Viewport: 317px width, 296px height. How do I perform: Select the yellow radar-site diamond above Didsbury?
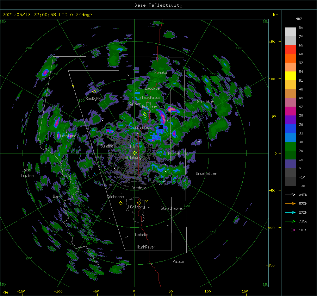tap(135, 153)
